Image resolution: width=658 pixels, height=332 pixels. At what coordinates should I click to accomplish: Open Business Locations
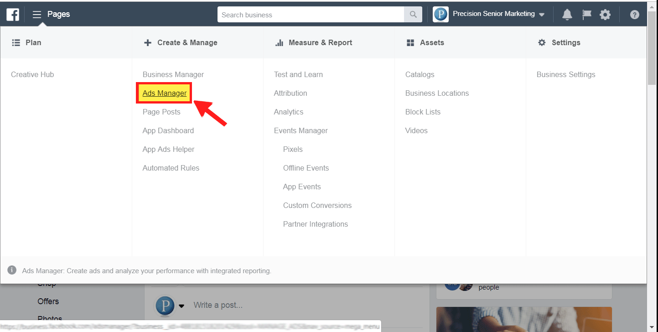click(x=437, y=93)
